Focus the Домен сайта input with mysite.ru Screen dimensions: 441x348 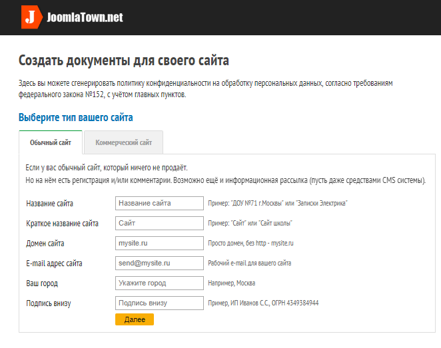coord(159,244)
